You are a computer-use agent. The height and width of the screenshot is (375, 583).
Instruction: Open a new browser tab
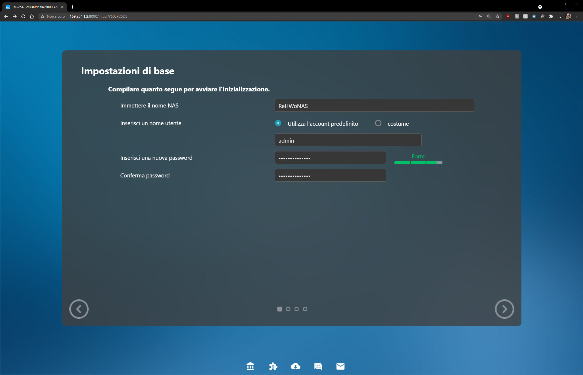[x=72, y=7]
